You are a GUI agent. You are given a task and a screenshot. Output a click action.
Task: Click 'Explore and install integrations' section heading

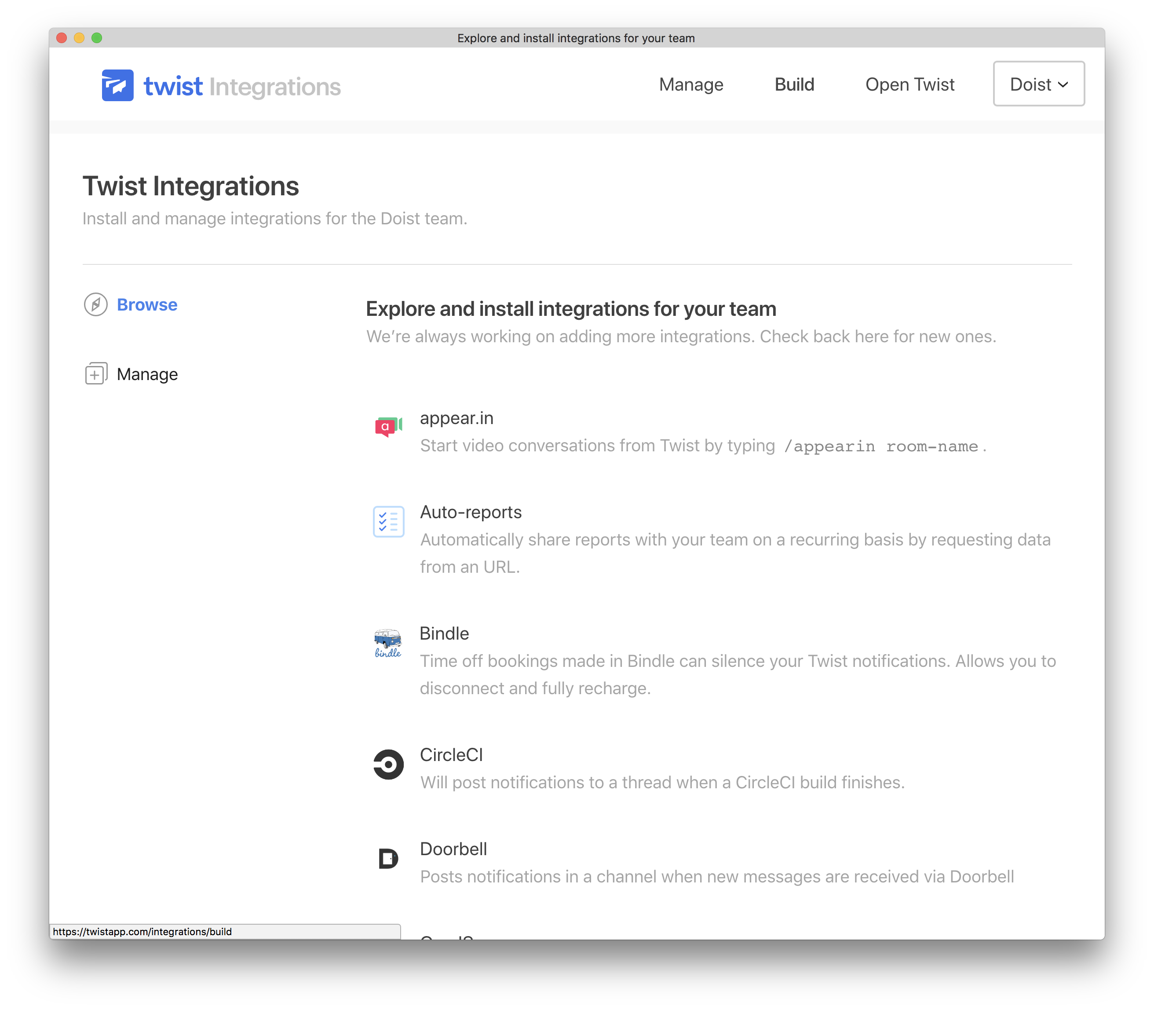[571, 309]
